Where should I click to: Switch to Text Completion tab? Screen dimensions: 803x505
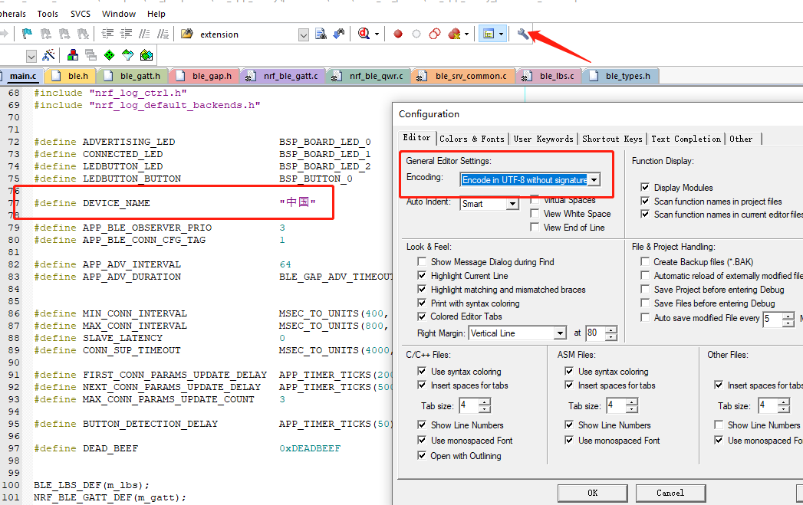(x=686, y=139)
